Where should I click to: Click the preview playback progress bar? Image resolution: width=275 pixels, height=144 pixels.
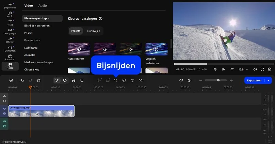pyautogui.click(x=224, y=64)
